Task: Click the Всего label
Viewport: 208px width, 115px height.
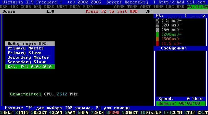Action: 9,11
